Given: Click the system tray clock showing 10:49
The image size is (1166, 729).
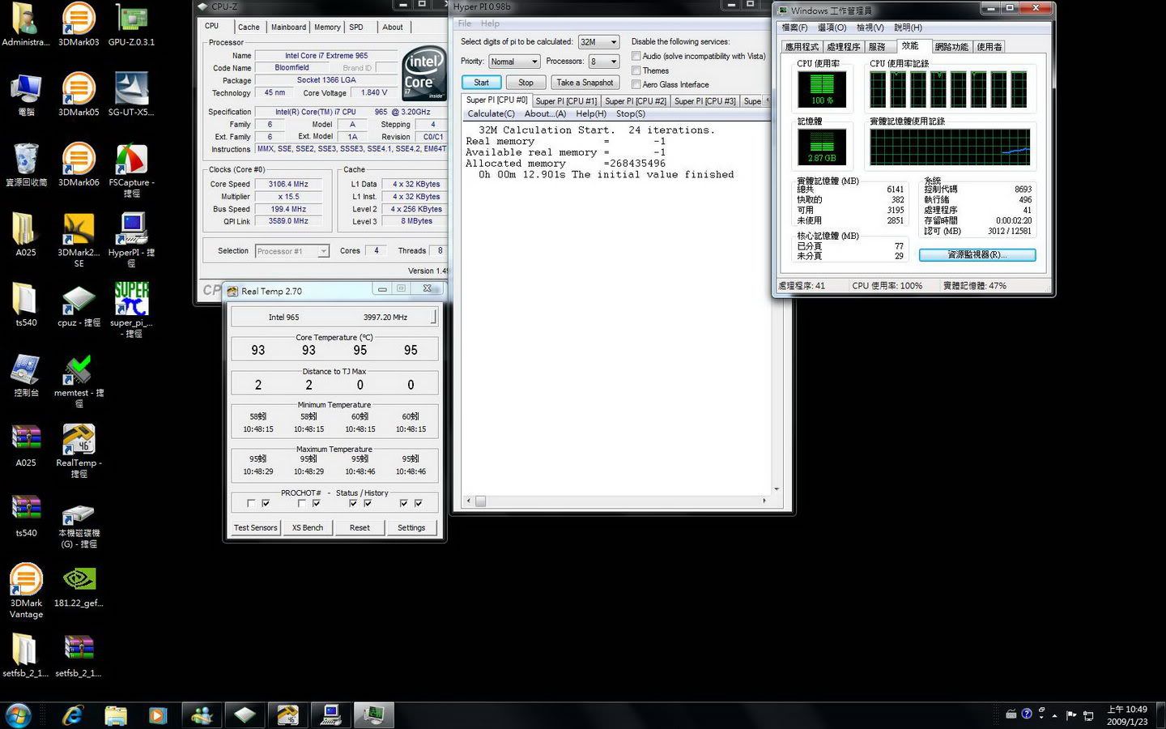Looking at the screenshot, I should pyautogui.click(x=1127, y=715).
